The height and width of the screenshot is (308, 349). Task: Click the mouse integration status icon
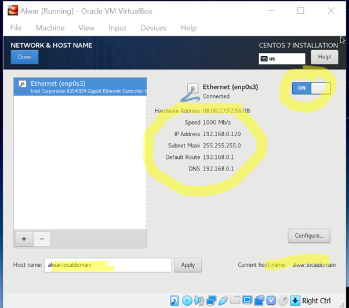(x=283, y=300)
